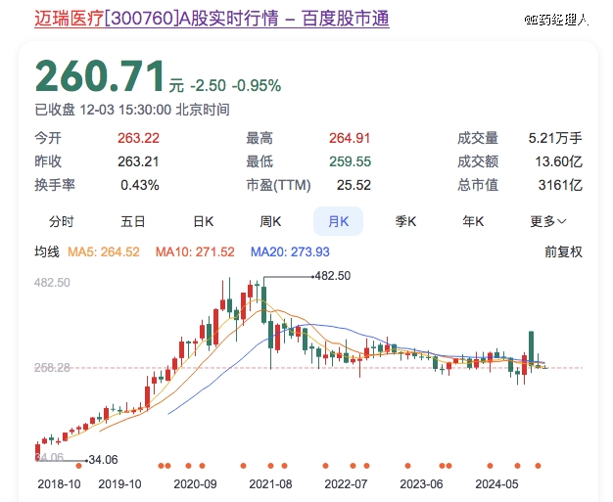Image resolution: width=613 pixels, height=502 pixels.
Task: Select the 五日 chart tab
Action: click(x=133, y=221)
